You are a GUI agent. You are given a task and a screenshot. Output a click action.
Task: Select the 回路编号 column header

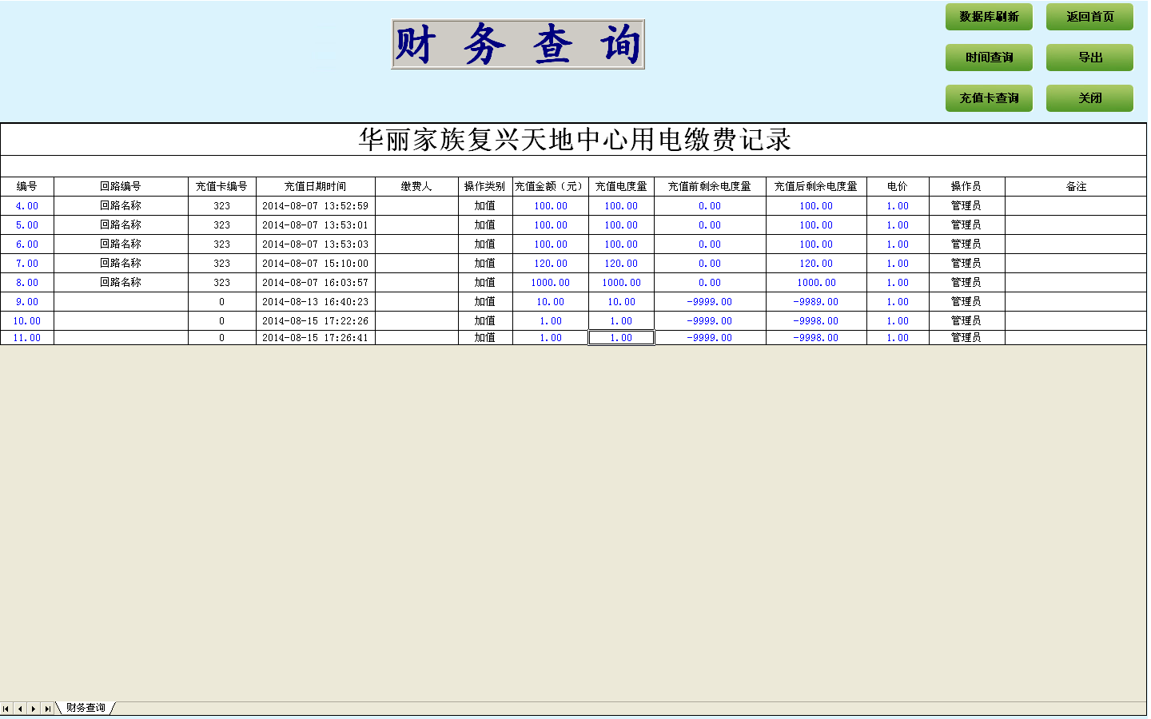coord(121,186)
